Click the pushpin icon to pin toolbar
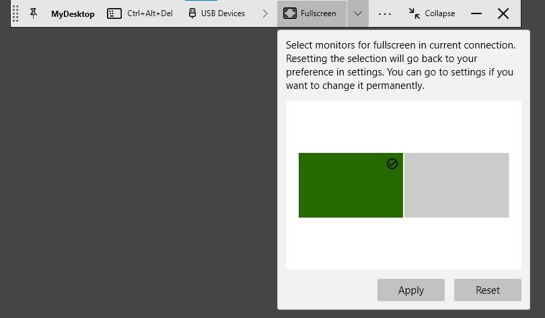The image size is (545, 318). [x=34, y=13]
